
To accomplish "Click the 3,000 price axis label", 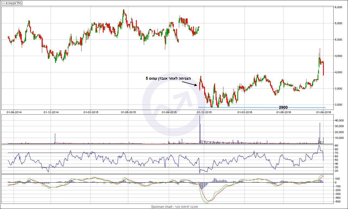I will (339, 105).
